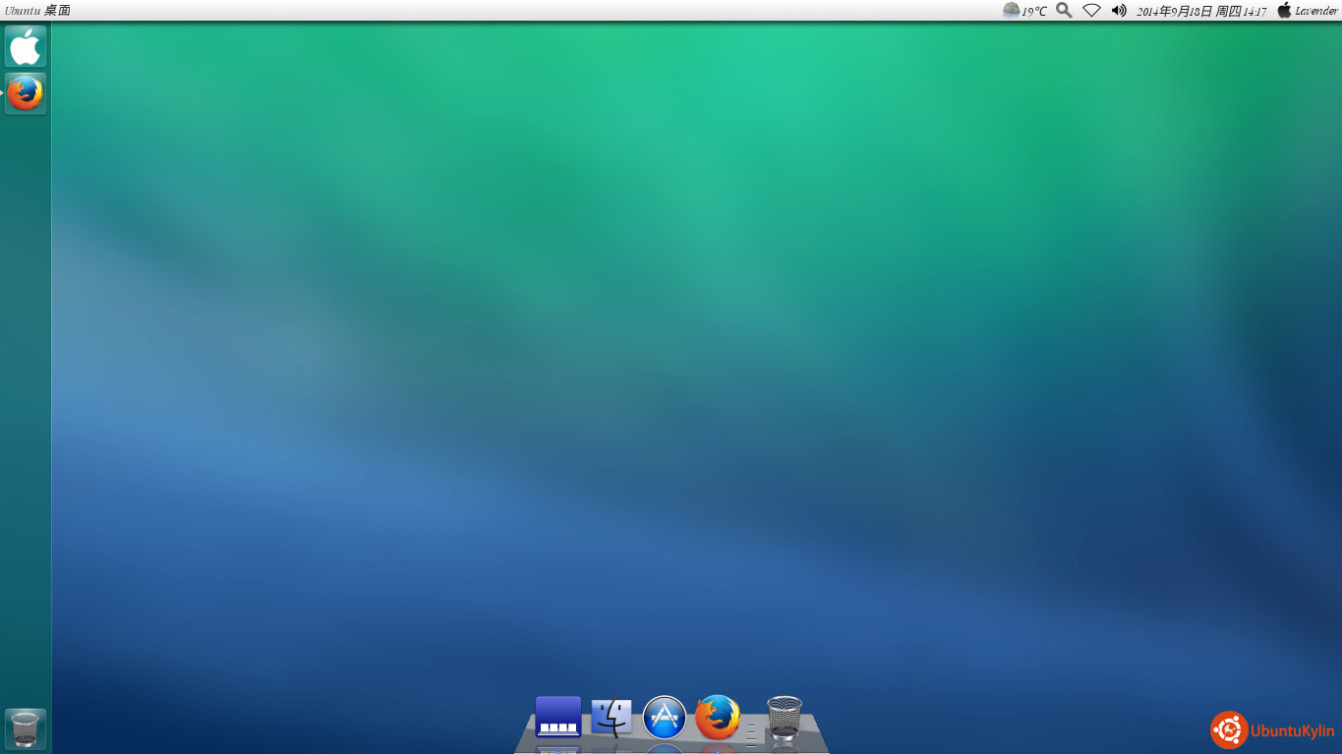Viewport: 1342px width, 754px height.
Task: Open the magnifying glass search indicator
Action: pos(1064,10)
